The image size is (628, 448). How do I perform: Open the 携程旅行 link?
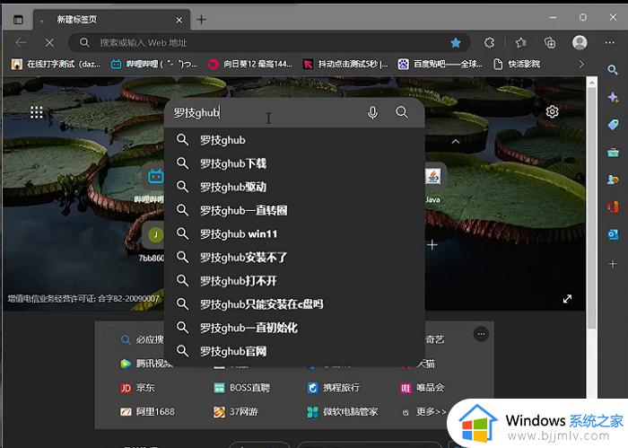coord(333,388)
